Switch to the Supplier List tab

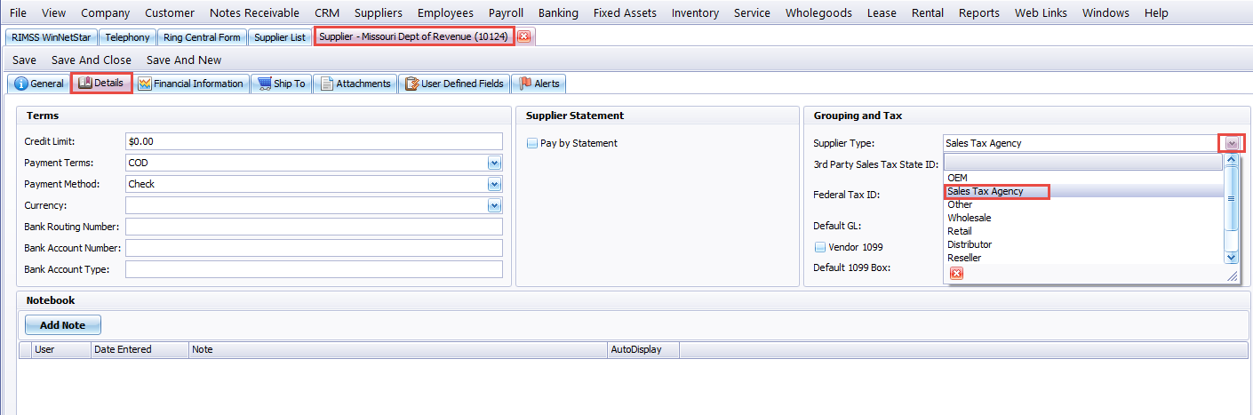(279, 37)
